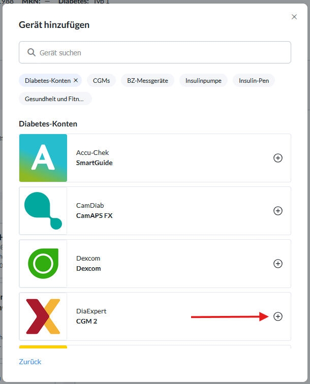
Task: Click the search magnifier icon
Action: 32,52
